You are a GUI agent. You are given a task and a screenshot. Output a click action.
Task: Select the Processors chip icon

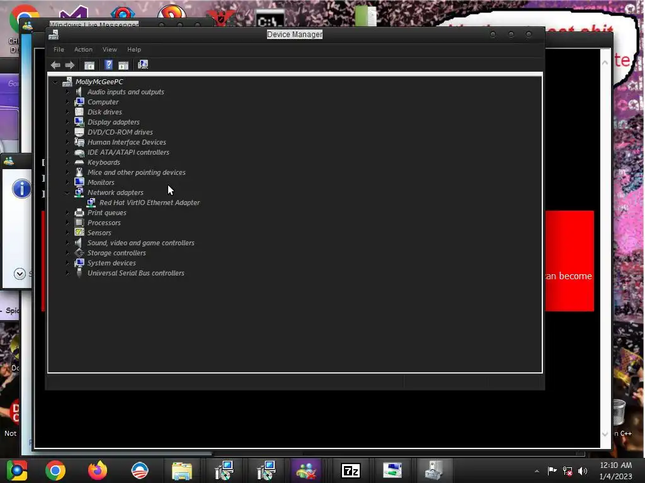tap(79, 223)
